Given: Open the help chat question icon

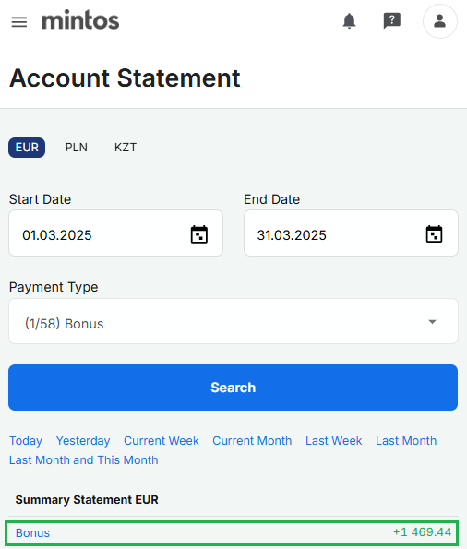Looking at the screenshot, I should pos(391,21).
